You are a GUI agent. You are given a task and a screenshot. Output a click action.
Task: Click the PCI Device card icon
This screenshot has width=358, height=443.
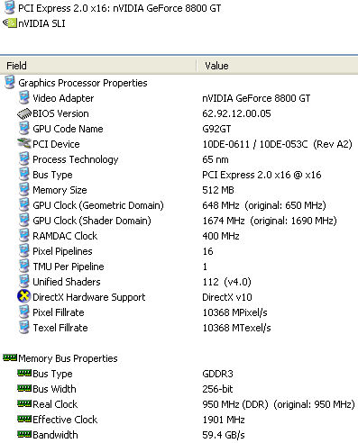pos(24,144)
